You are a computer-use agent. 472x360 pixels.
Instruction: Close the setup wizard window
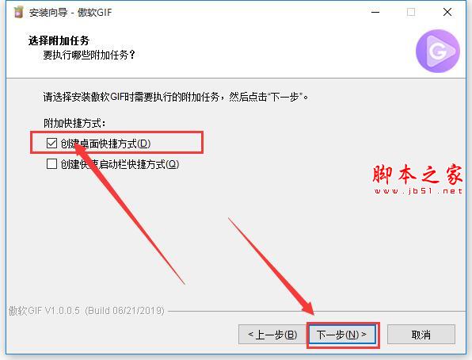[447, 12]
